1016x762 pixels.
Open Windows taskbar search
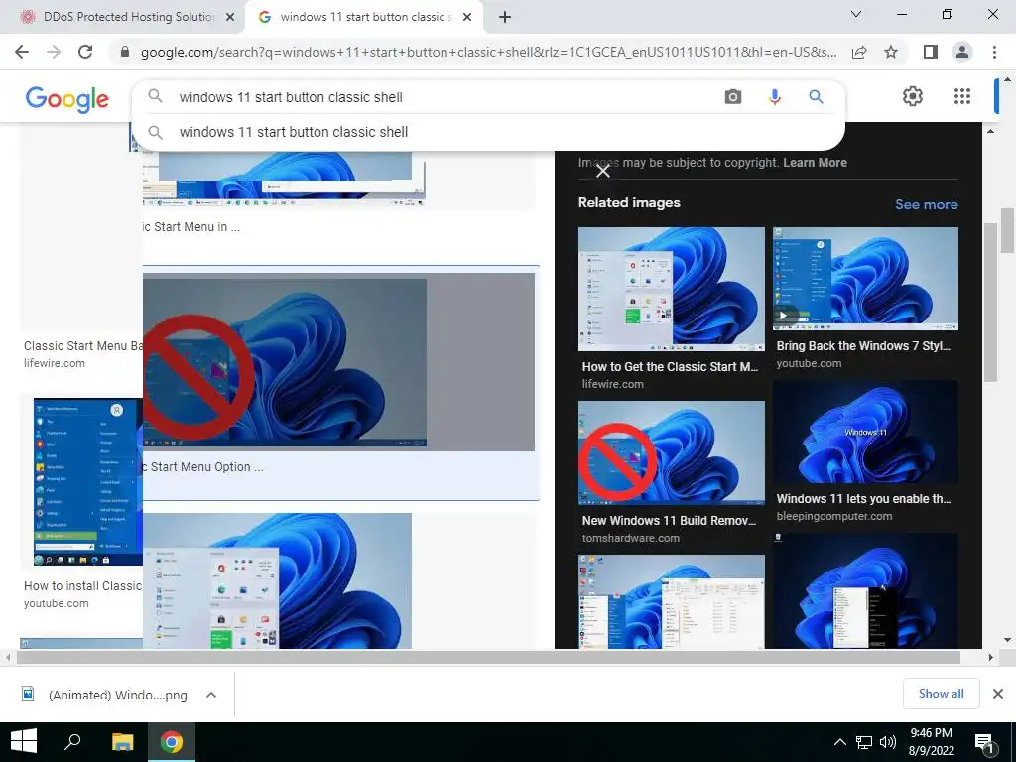coord(72,741)
